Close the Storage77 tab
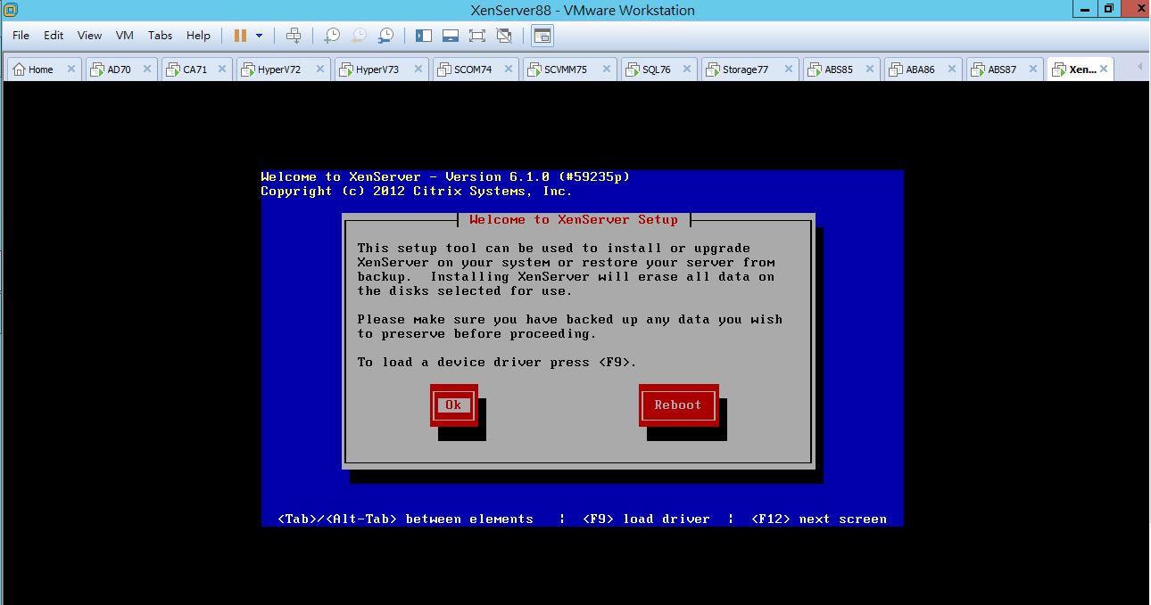 click(790, 69)
